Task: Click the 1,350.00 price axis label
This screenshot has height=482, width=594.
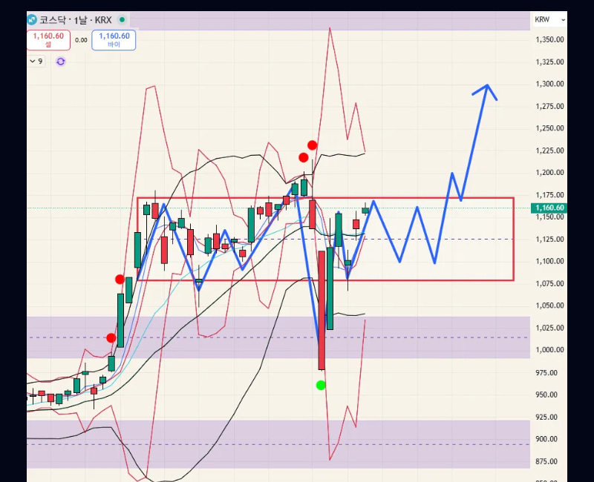Action: (x=549, y=40)
